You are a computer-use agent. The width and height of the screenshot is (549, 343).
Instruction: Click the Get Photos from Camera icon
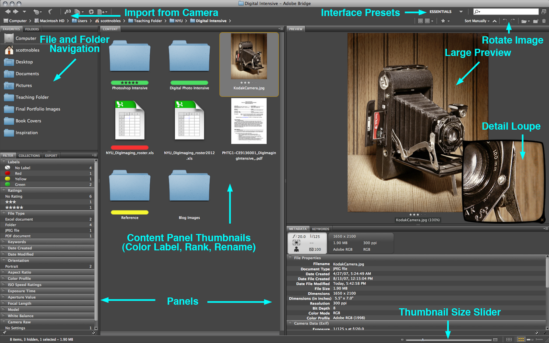(67, 11)
